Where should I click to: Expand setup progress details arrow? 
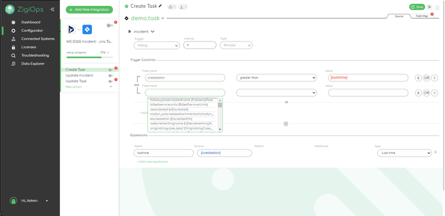tap(108, 53)
